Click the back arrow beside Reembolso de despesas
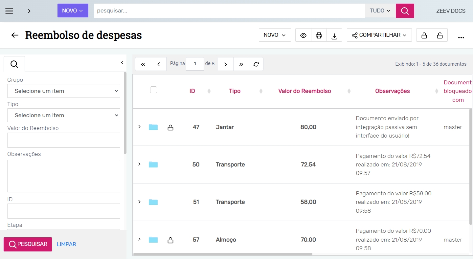 (x=15, y=35)
